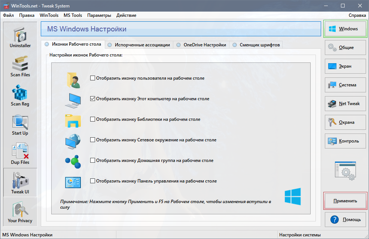Open the Scan Reg registry scanner
Screen dimensions: 369x239
coord(20,95)
